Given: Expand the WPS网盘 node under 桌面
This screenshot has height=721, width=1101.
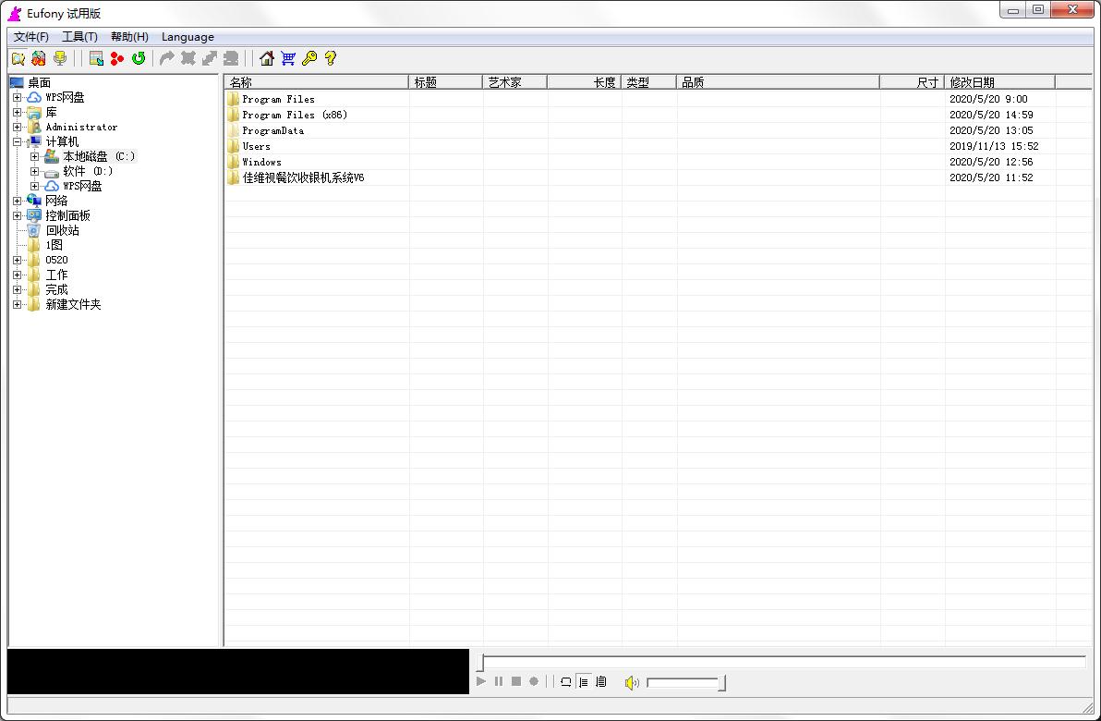Looking at the screenshot, I should [17, 98].
